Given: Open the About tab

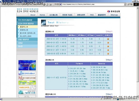Looking at the screenshot, I should (x=33, y=15).
